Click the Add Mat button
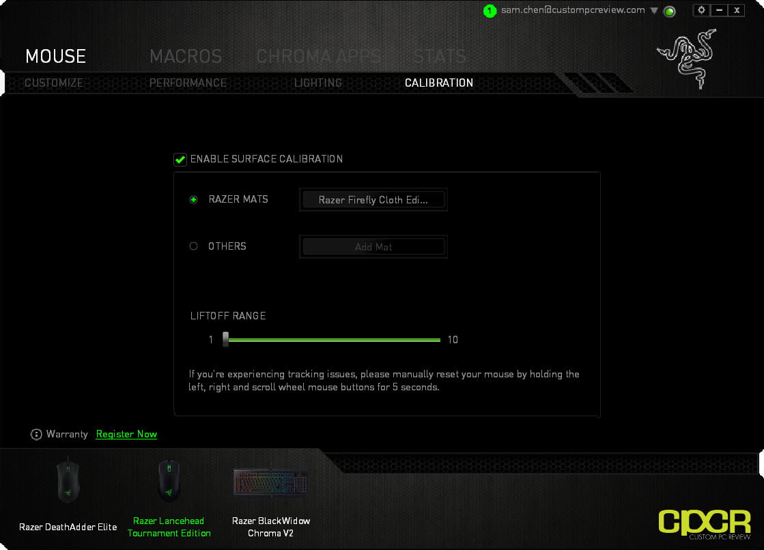 pyautogui.click(x=373, y=247)
